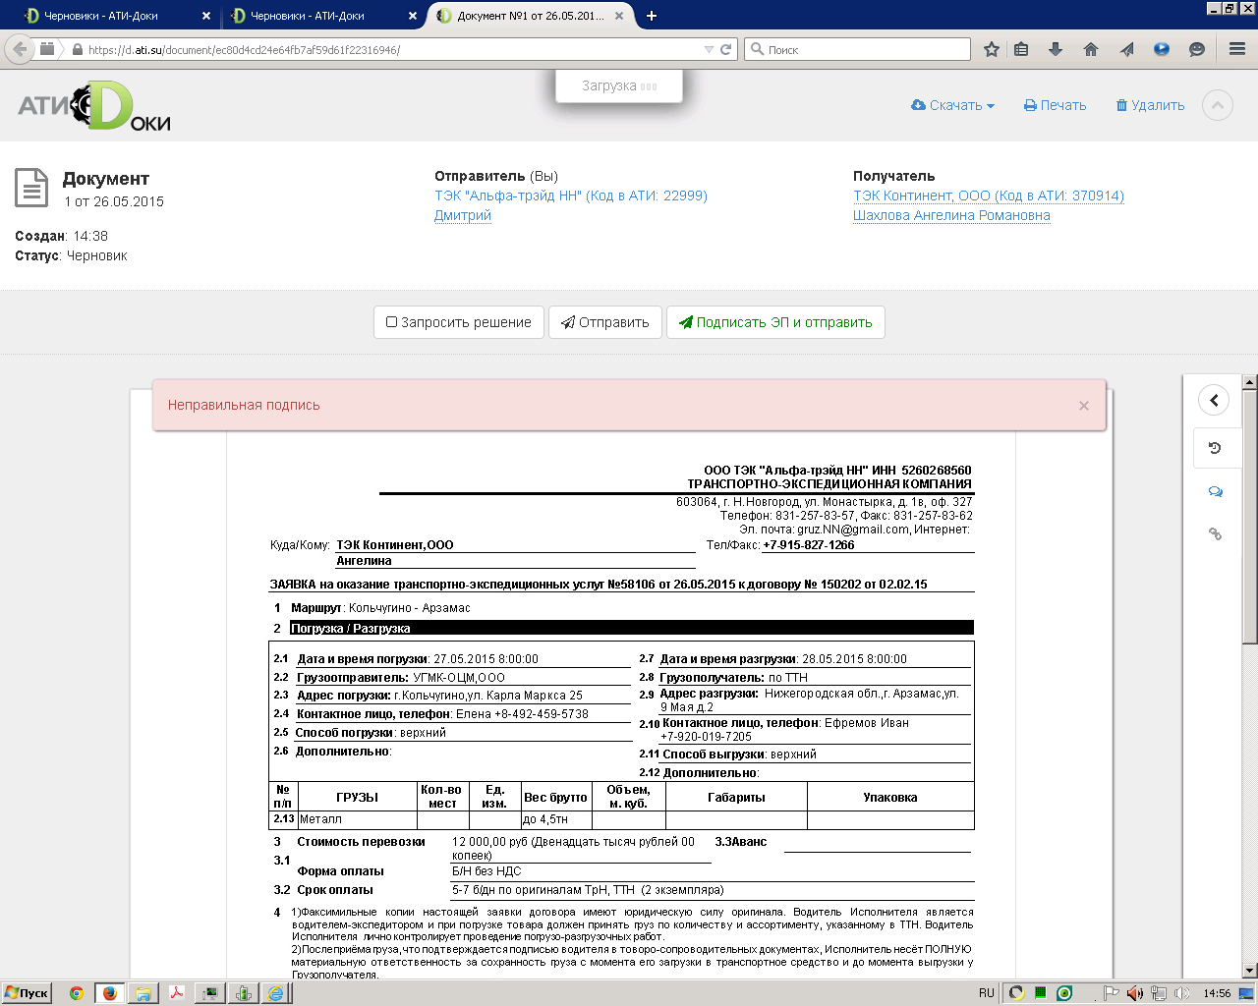Click the blue globe play toolbar icon
Image resolution: width=1258 pixels, height=1006 pixels.
(1162, 49)
